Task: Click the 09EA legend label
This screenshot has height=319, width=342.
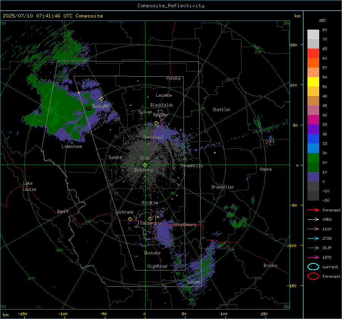Action: [327, 220]
